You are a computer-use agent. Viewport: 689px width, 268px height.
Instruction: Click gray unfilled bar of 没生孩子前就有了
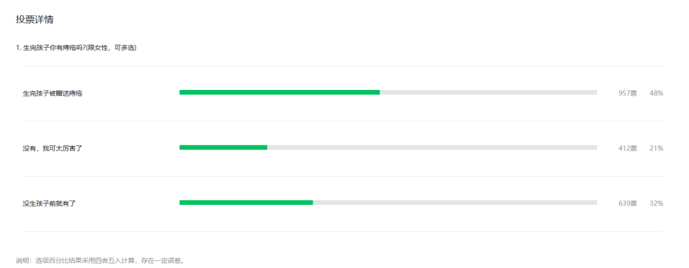(x=455, y=202)
